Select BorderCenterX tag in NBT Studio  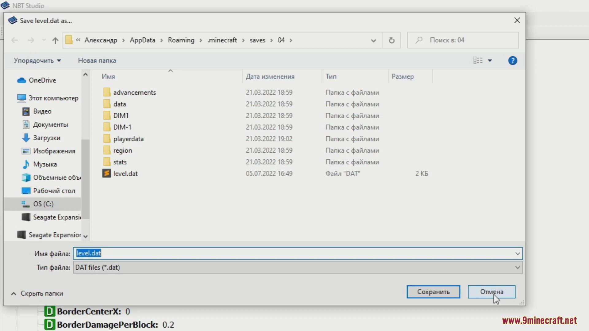pos(87,311)
